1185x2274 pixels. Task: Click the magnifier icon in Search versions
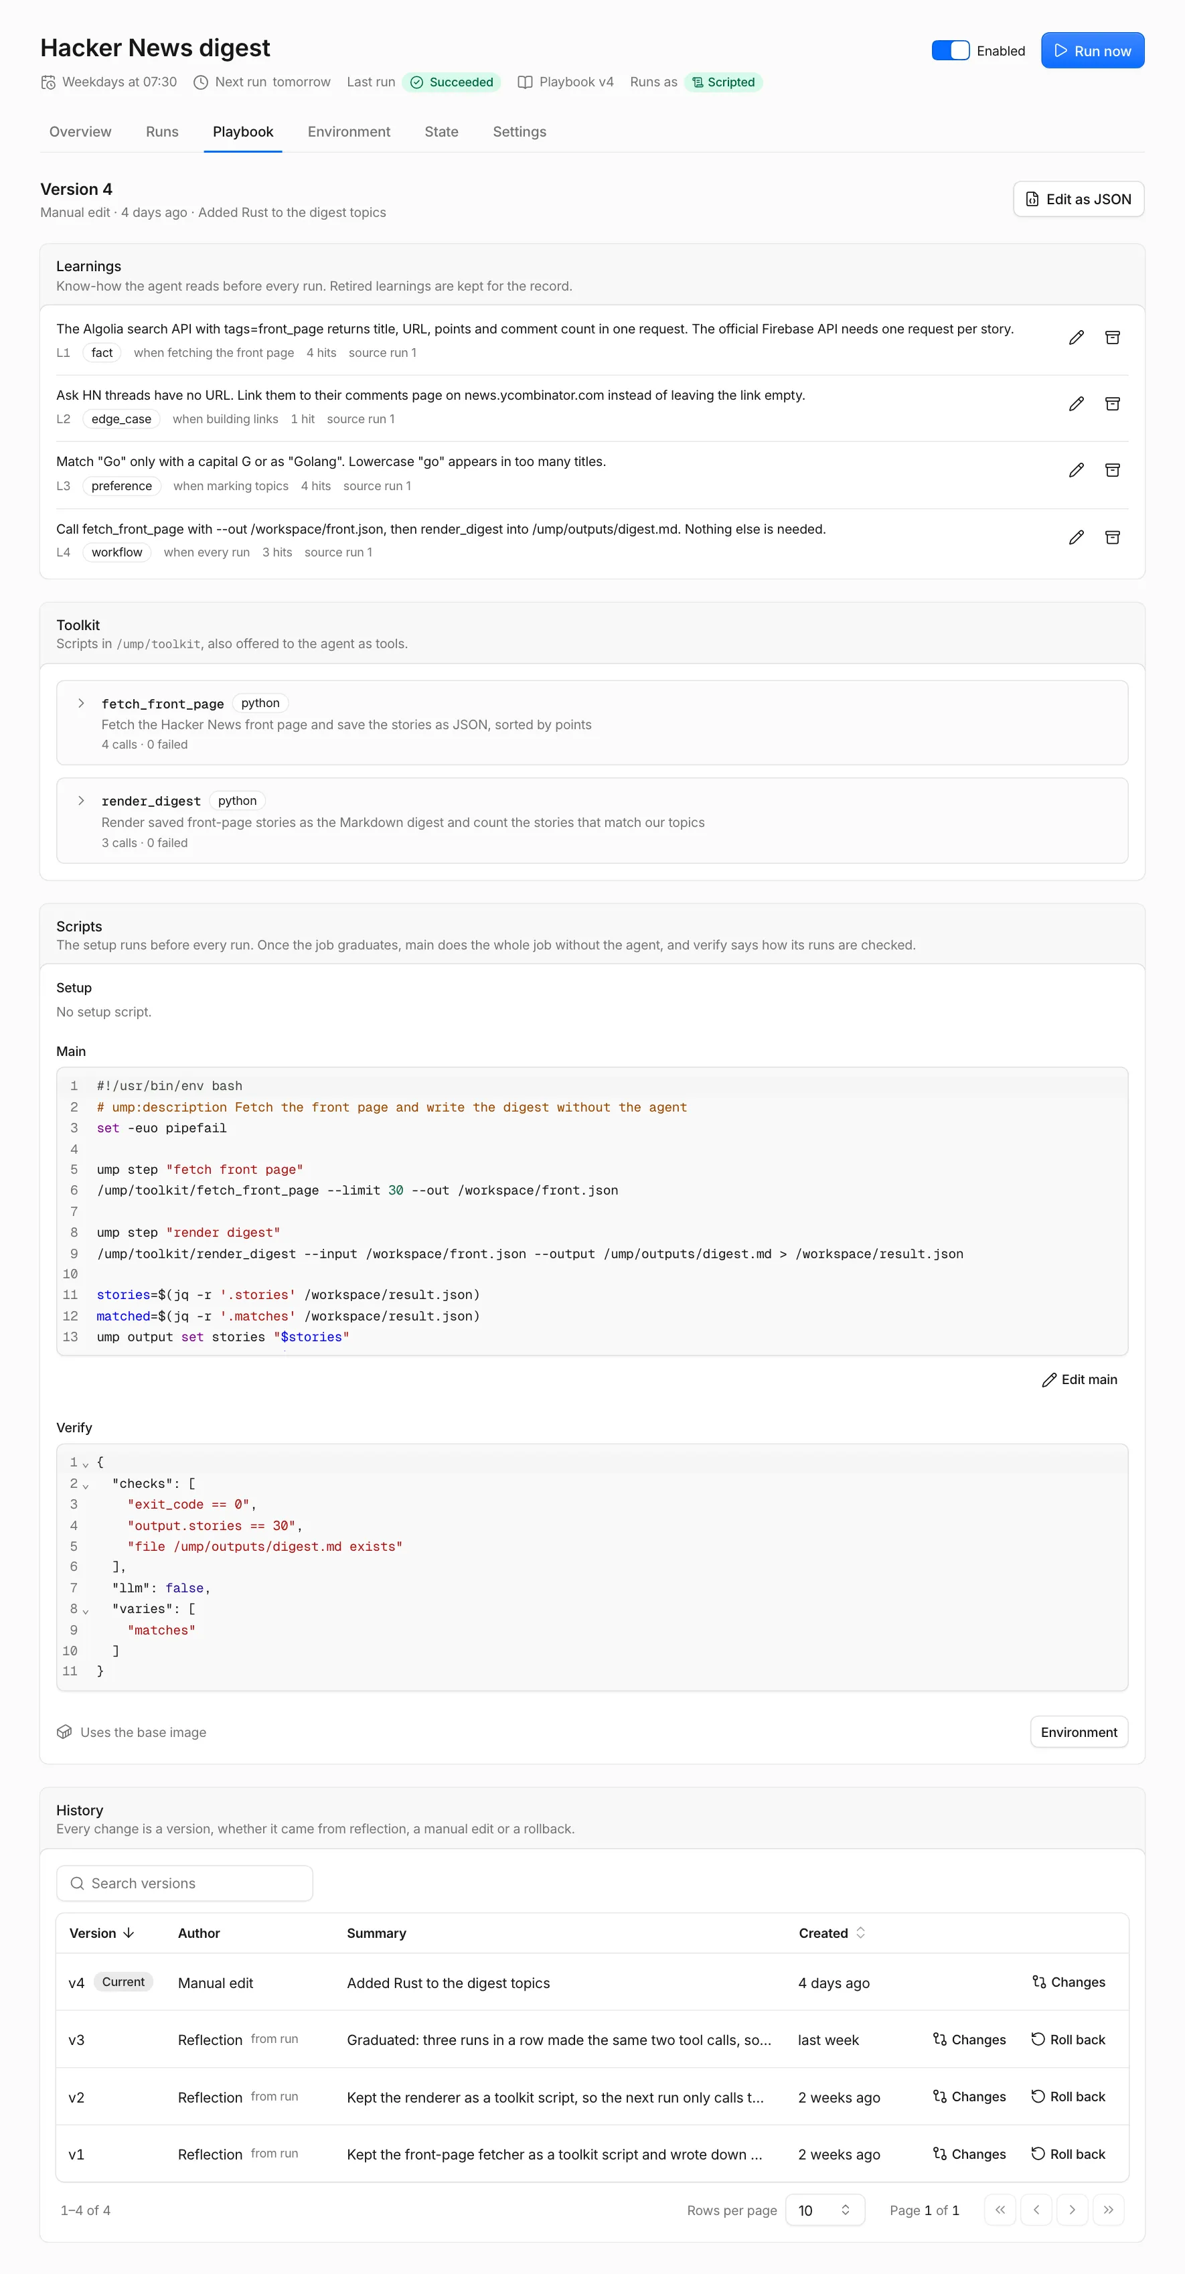[78, 1883]
